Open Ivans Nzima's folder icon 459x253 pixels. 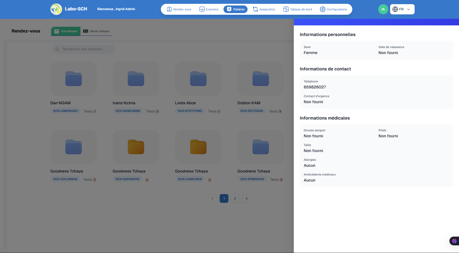pos(136,79)
